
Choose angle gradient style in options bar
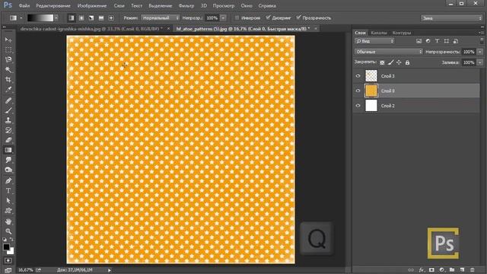point(91,18)
